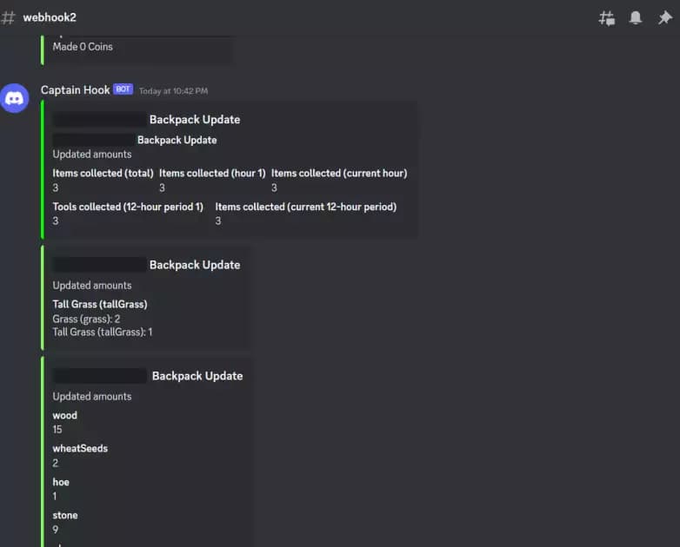Open the Threads panel icon
The width and height of the screenshot is (680, 547).
tap(607, 17)
